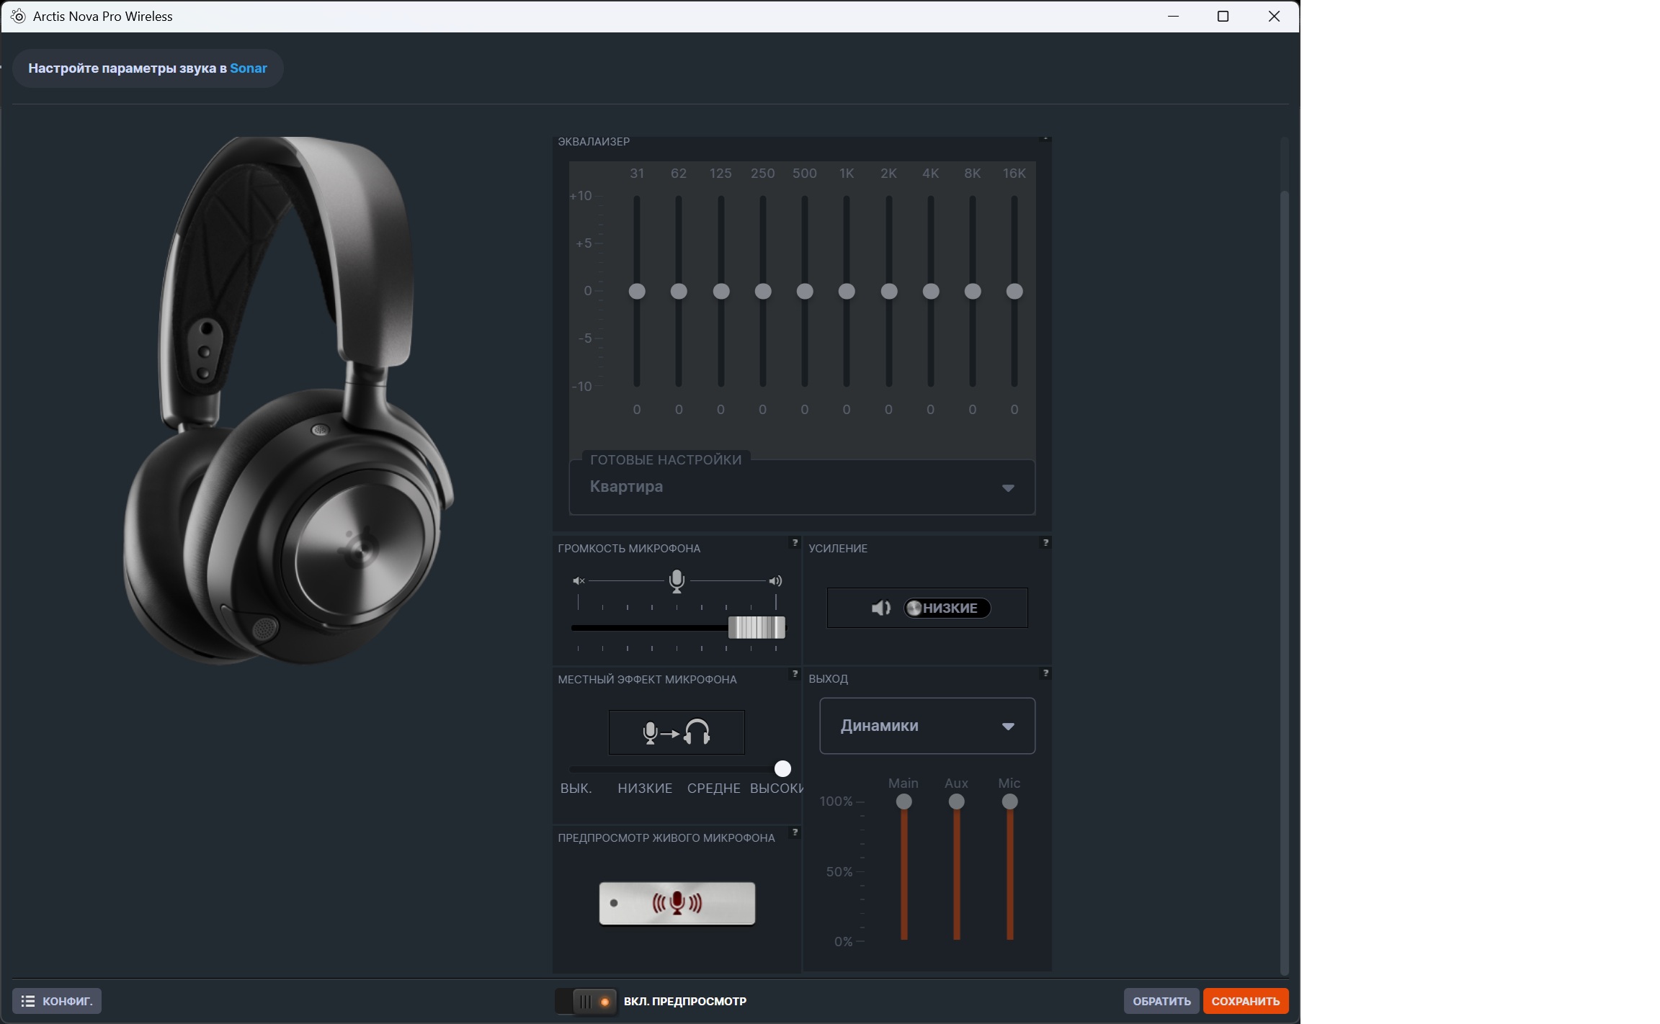Click the mic muted icon on volume scale
The image size is (1660, 1024).
[x=579, y=580]
